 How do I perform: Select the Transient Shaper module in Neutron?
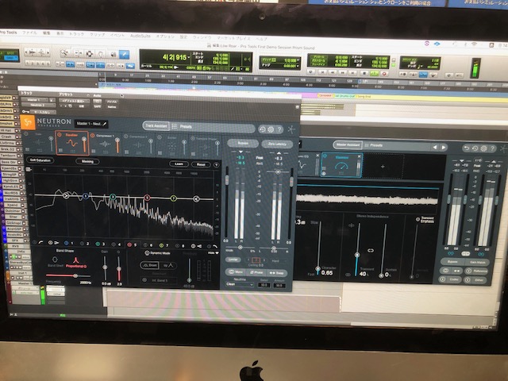point(206,147)
